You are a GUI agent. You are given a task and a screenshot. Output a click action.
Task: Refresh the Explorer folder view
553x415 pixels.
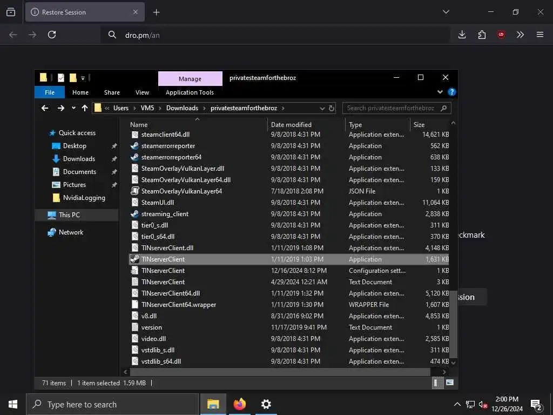coord(332,108)
